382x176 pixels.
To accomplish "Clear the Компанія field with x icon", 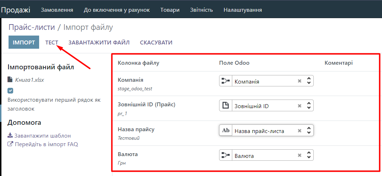I will (x=299, y=81).
